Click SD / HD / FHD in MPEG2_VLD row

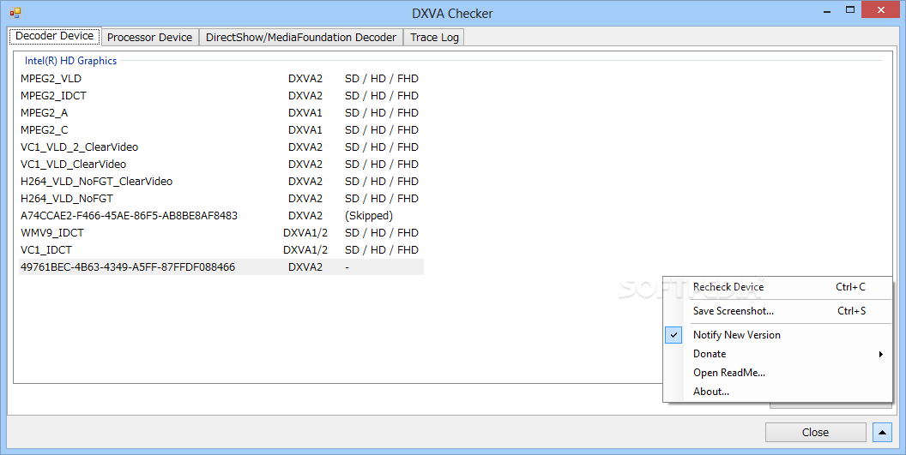point(381,79)
